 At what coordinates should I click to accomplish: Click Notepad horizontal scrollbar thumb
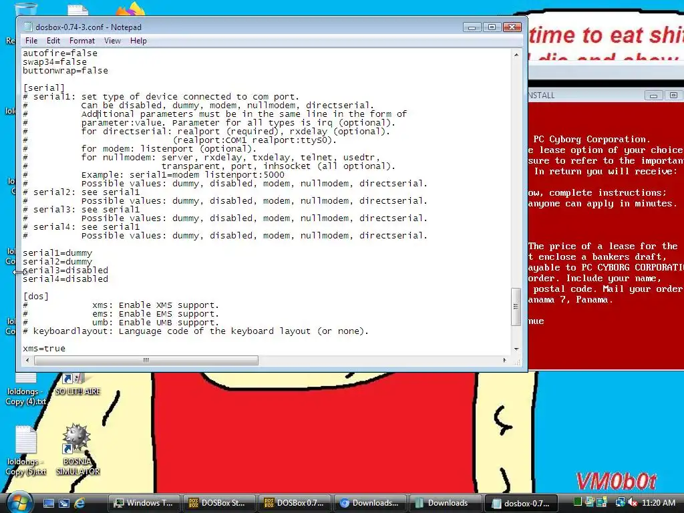146,360
